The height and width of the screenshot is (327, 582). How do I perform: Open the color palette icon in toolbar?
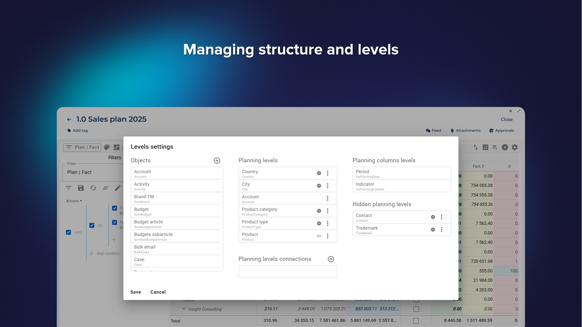click(x=107, y=147)
